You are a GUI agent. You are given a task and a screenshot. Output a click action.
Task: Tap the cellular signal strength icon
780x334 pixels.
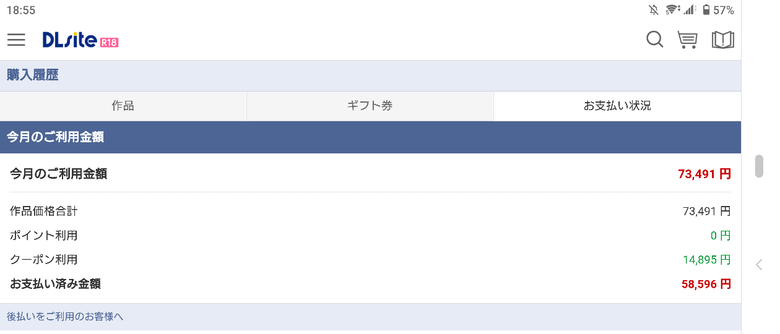(x=690, y=10)
